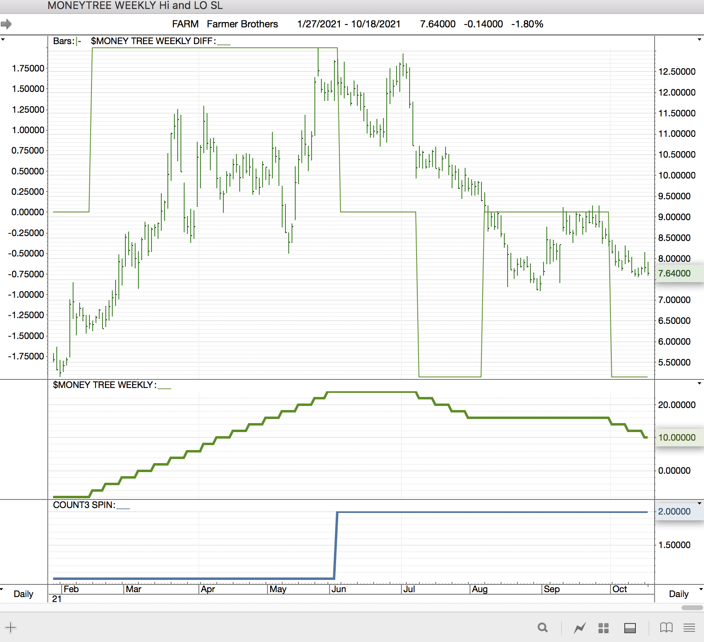Open the COUNT3 SPIN pane right dropdown arrow

700,504
